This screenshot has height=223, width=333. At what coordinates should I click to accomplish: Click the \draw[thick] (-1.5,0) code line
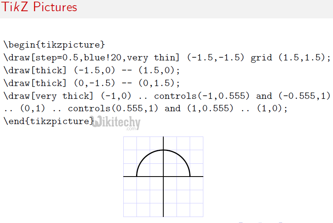(x=92, y=70)
